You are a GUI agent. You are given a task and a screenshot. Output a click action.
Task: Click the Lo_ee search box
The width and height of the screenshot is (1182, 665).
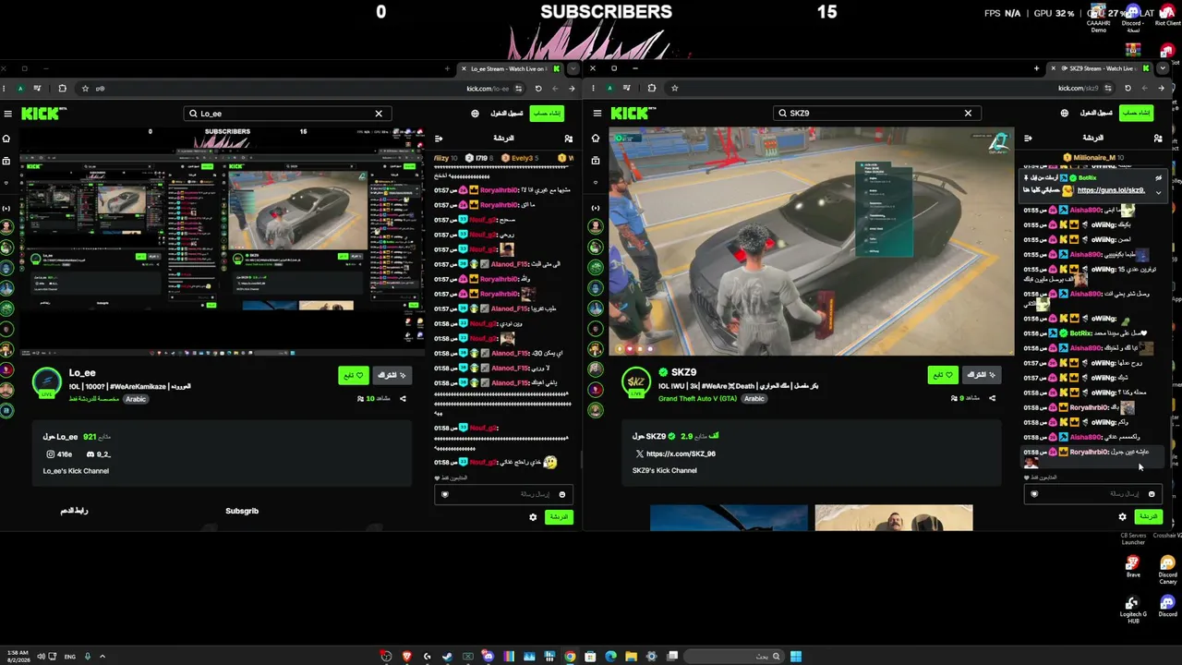tap(286, 114)
